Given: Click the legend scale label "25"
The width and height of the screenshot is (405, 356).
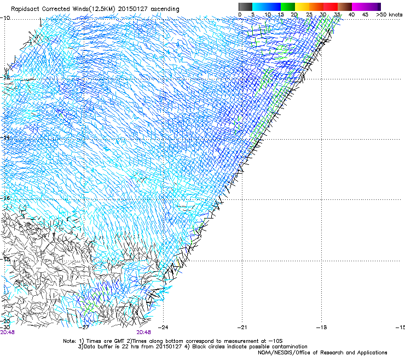Looking at the screenshot, I should tap(309, 14).
